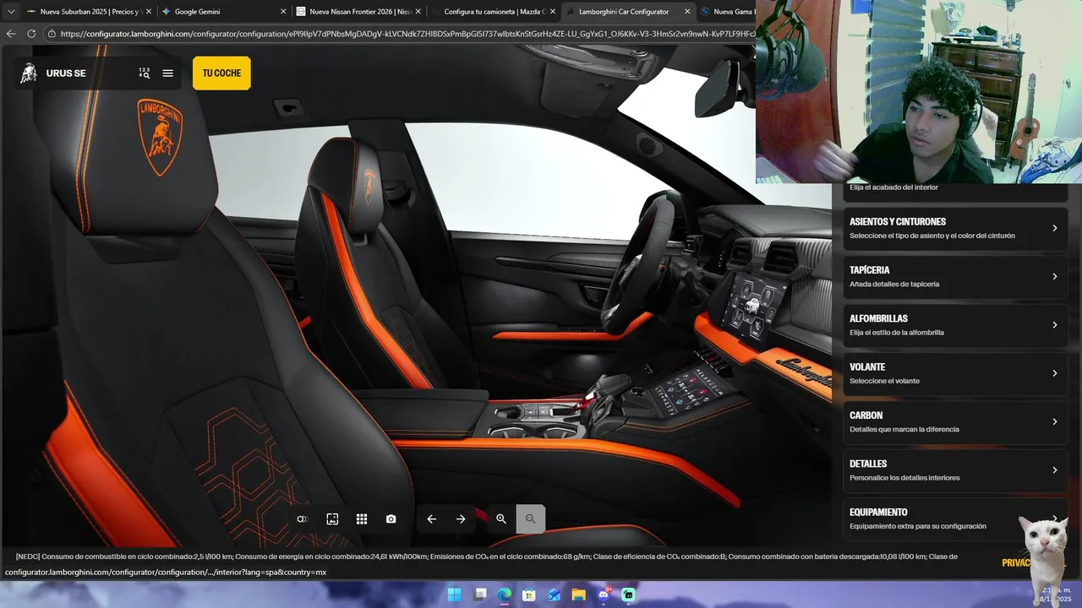Expand the TAPICERIA section

tap(954, 276)
